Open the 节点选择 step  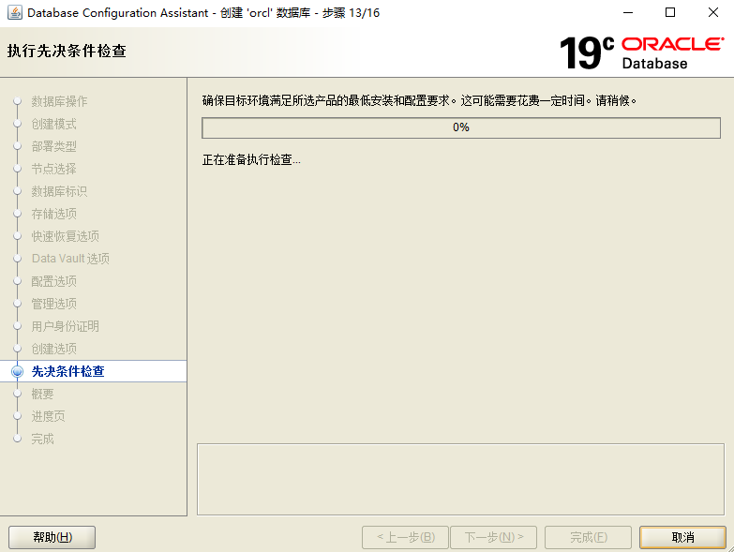coord(53,169)
